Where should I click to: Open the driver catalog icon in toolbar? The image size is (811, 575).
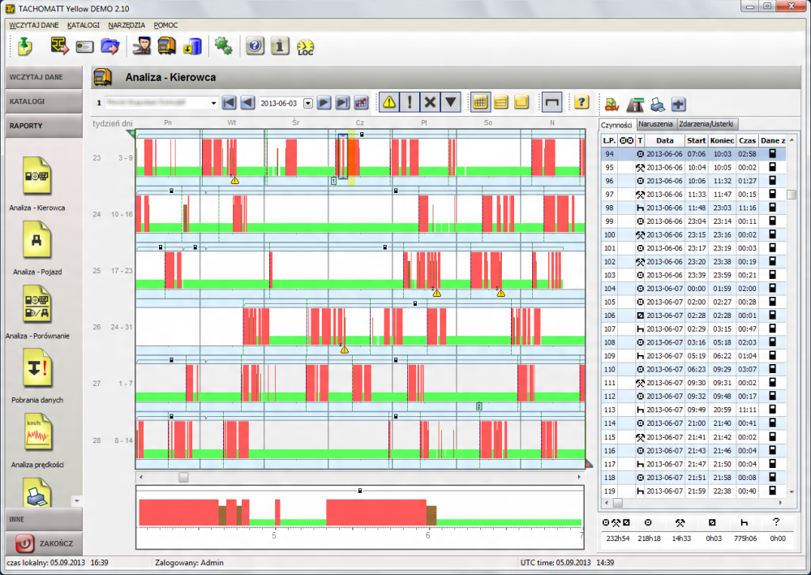click(142, 46)
